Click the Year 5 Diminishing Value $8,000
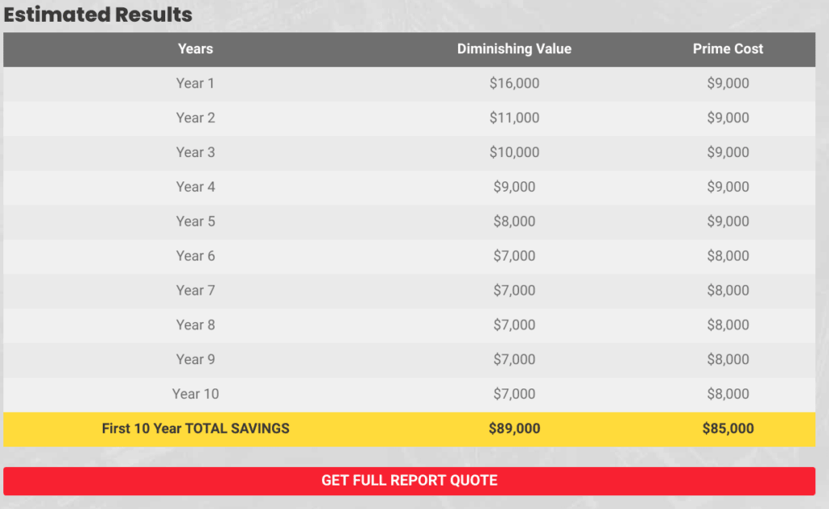 point(514,221)
